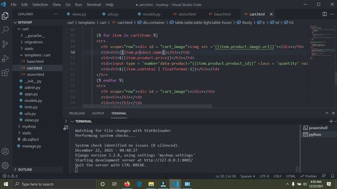This screenshot has height=189, width=337.
Task: Click the terminal scrollbar thumb
Action: click(x=298, y=169)
